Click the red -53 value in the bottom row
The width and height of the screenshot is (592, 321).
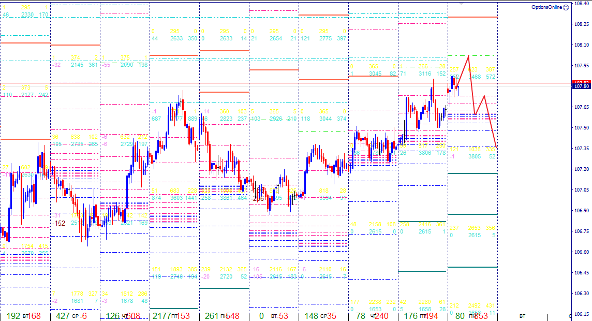tap(282, 316)
